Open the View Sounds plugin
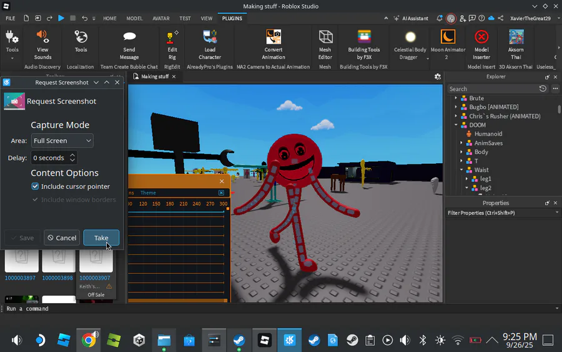The height and width of the screenshot is (352, 562). (42, 44)
